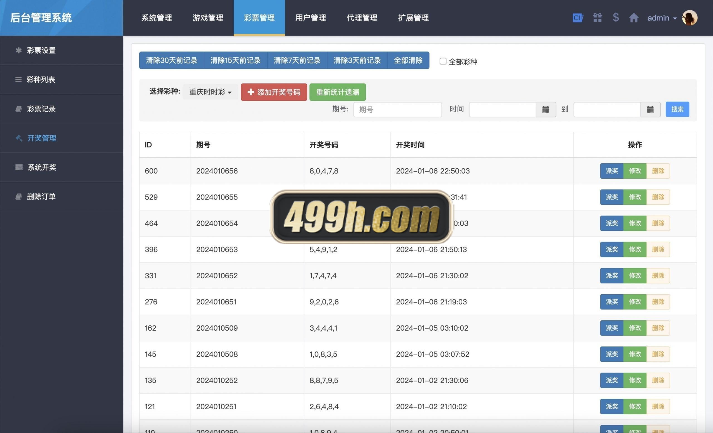Click the 后台管理系统 logo title
This screenshot has height=433, width=713.
41,18
